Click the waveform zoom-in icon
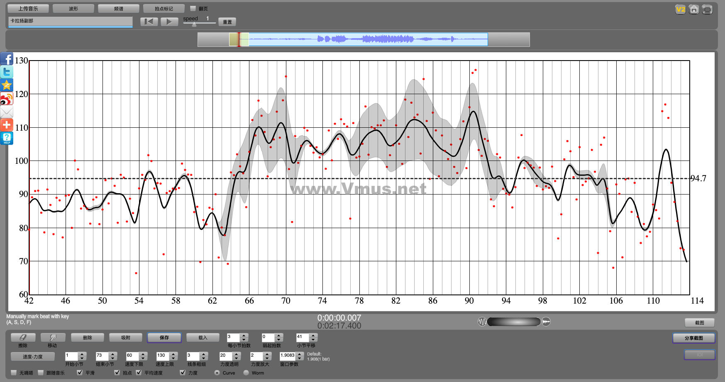725x382 pixels. pos(546,321)
